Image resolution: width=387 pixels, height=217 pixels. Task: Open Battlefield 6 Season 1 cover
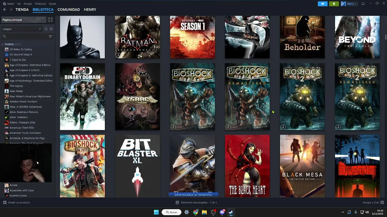coord(192,37)
